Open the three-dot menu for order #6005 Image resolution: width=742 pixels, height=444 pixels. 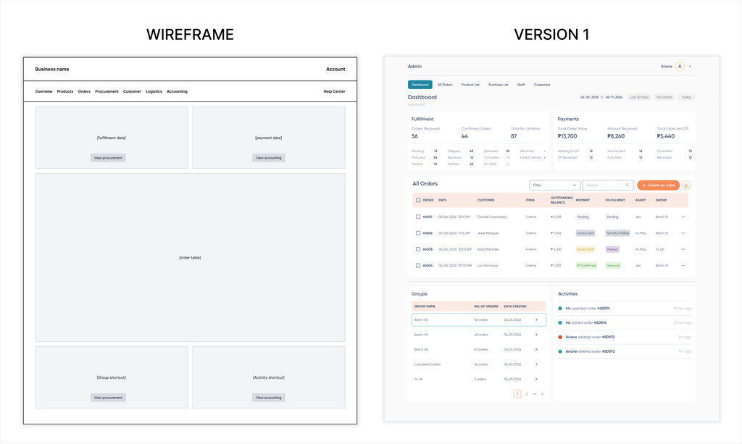pyautogui.click(x=683, y=249)
